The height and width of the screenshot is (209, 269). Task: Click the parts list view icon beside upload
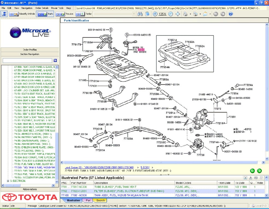[x=256, y=178]
